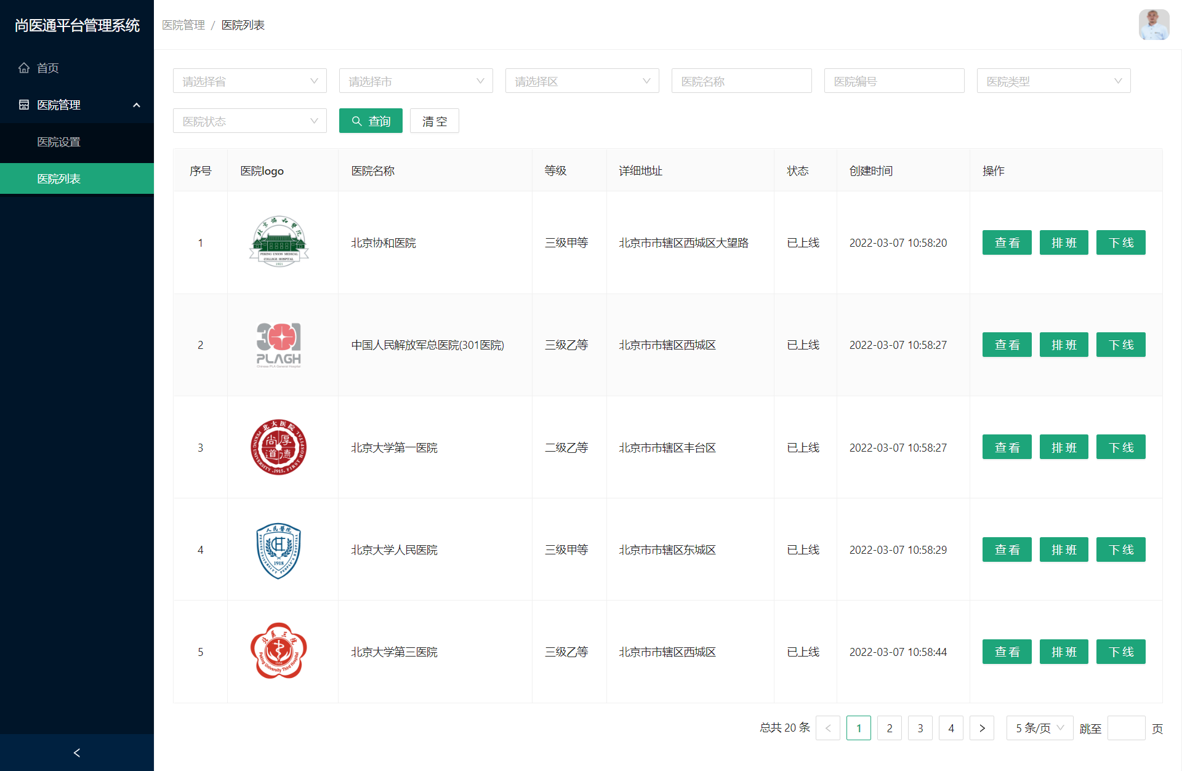Click 下线 for 北京大学第一医院
This screenshot has height=771, width=1182.
[x=1121, y=447]
